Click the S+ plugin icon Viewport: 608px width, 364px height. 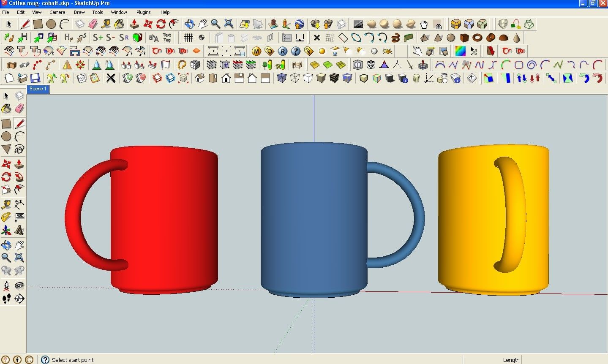(x=98, y=38)
